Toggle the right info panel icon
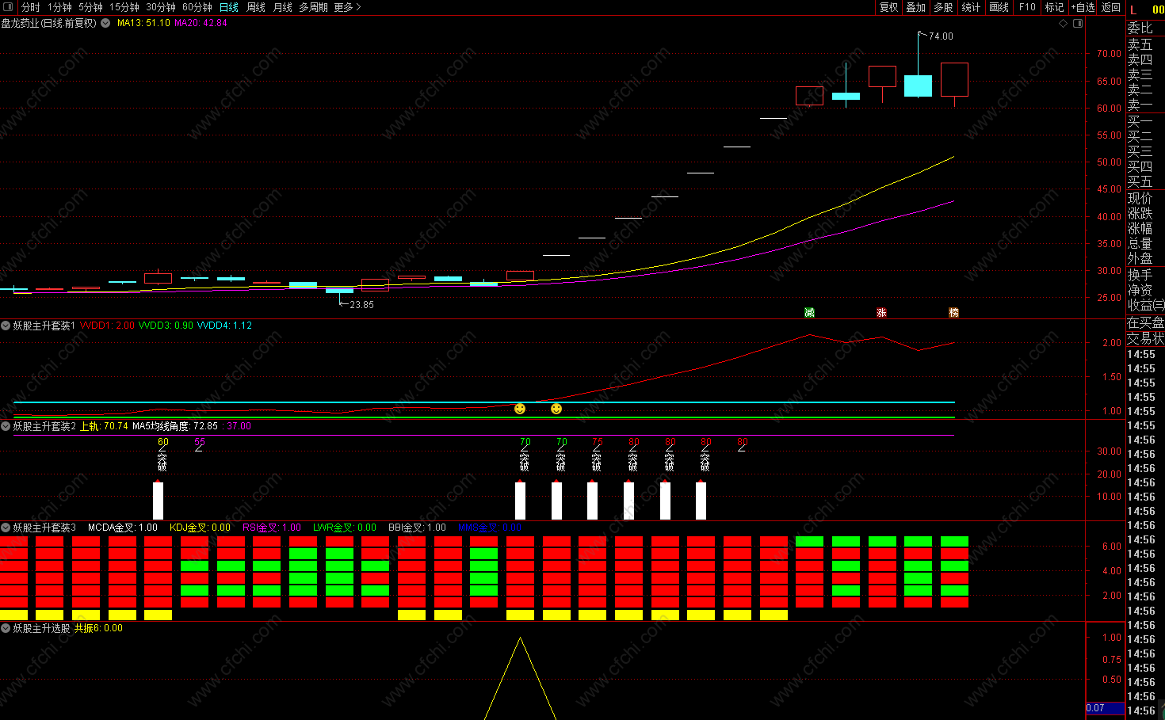 click(x=1078, y=24)
